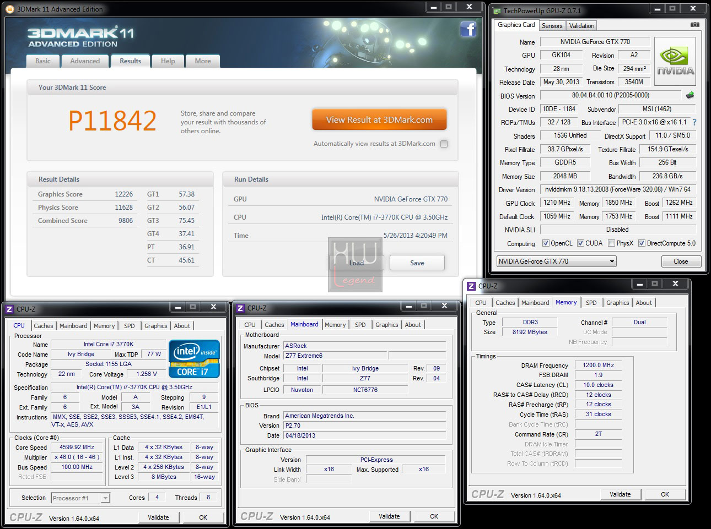Click the BIOS save chip icon in GPU-Z

pyautogui.click(x=690, y=95)
